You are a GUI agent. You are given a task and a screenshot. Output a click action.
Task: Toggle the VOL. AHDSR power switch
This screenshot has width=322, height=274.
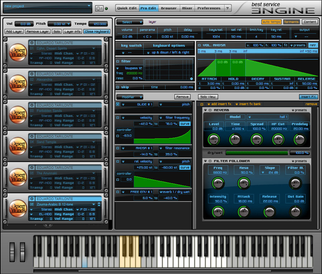pyautogui.click(x=199, y=45)
